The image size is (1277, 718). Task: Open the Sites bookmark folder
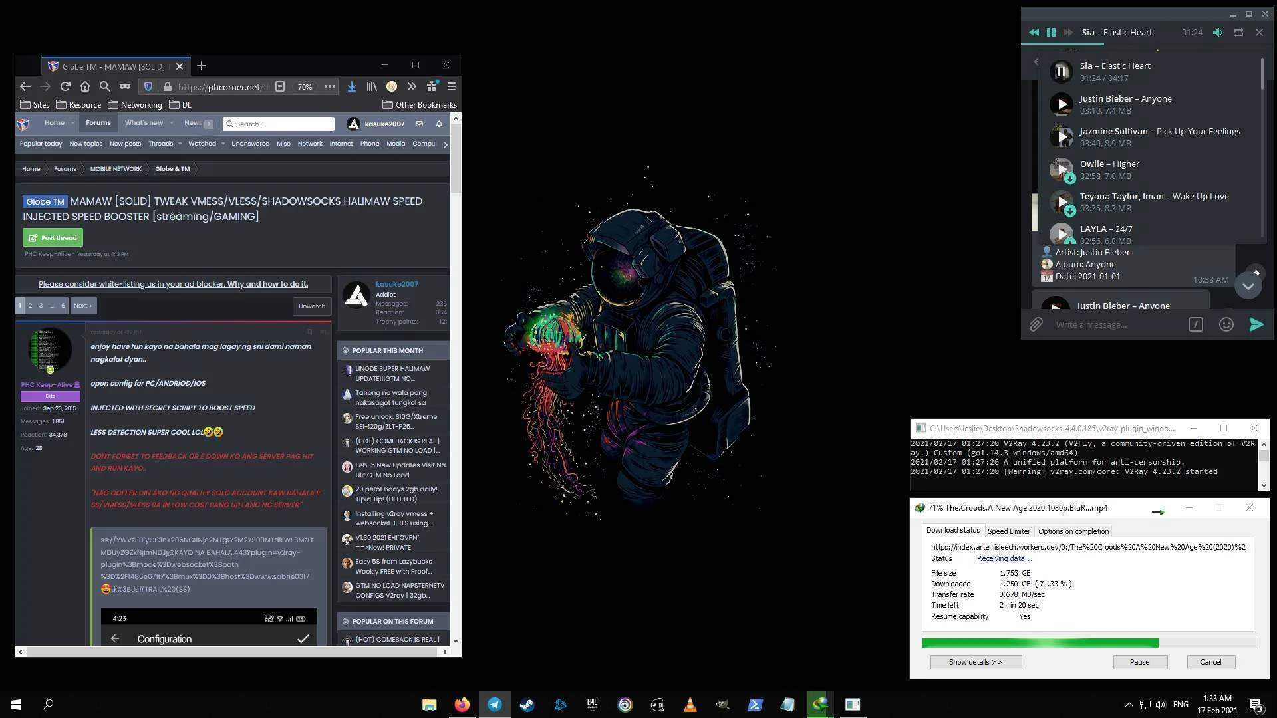coord(35,104)
